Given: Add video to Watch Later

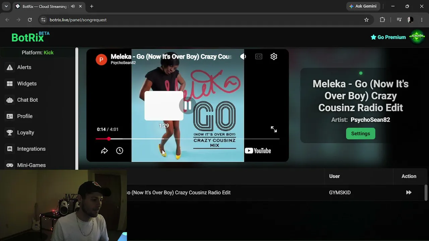Looking at the screenshot, I should click(120, 151).
